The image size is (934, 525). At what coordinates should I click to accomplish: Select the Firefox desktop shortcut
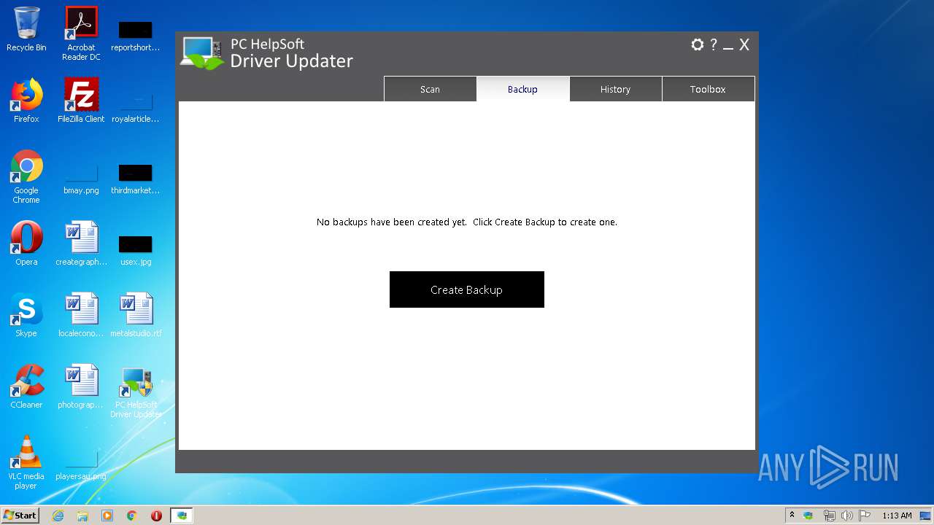26,101
